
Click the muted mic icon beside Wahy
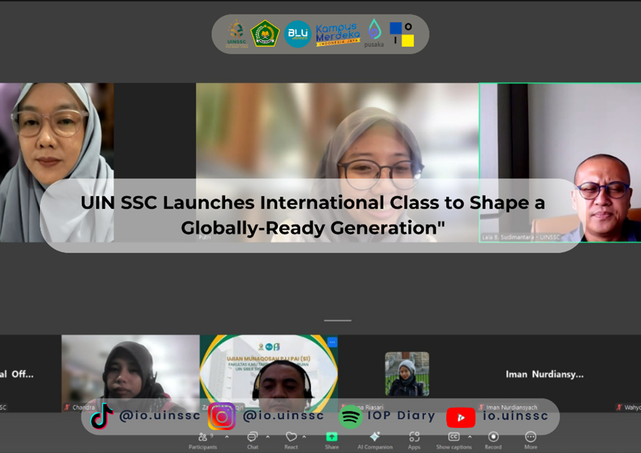click(x=619, y=407)
